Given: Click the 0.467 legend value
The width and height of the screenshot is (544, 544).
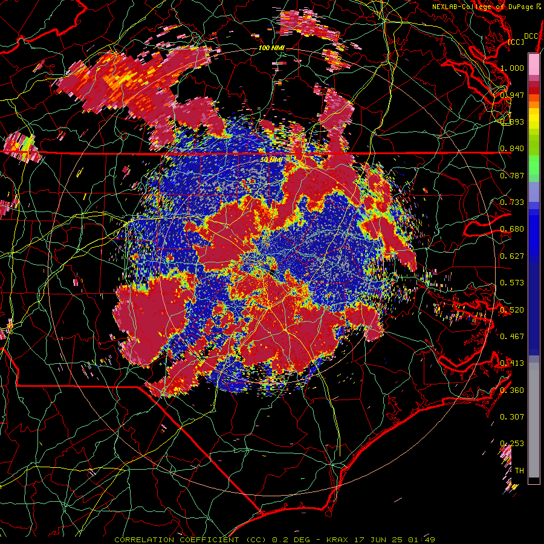Looking at the screenshot, I should [x=512, y=337].
